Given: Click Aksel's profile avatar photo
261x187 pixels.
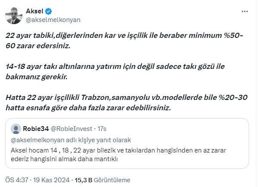Looking at the screenshot, I should pos(14,15).
